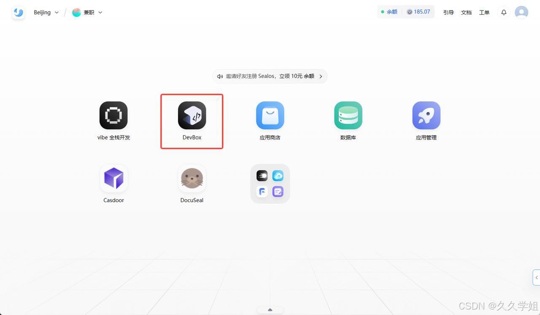Open black speed-lines app in folder
Viewport: 540px width, 315px height.
(x=262, y=176)
